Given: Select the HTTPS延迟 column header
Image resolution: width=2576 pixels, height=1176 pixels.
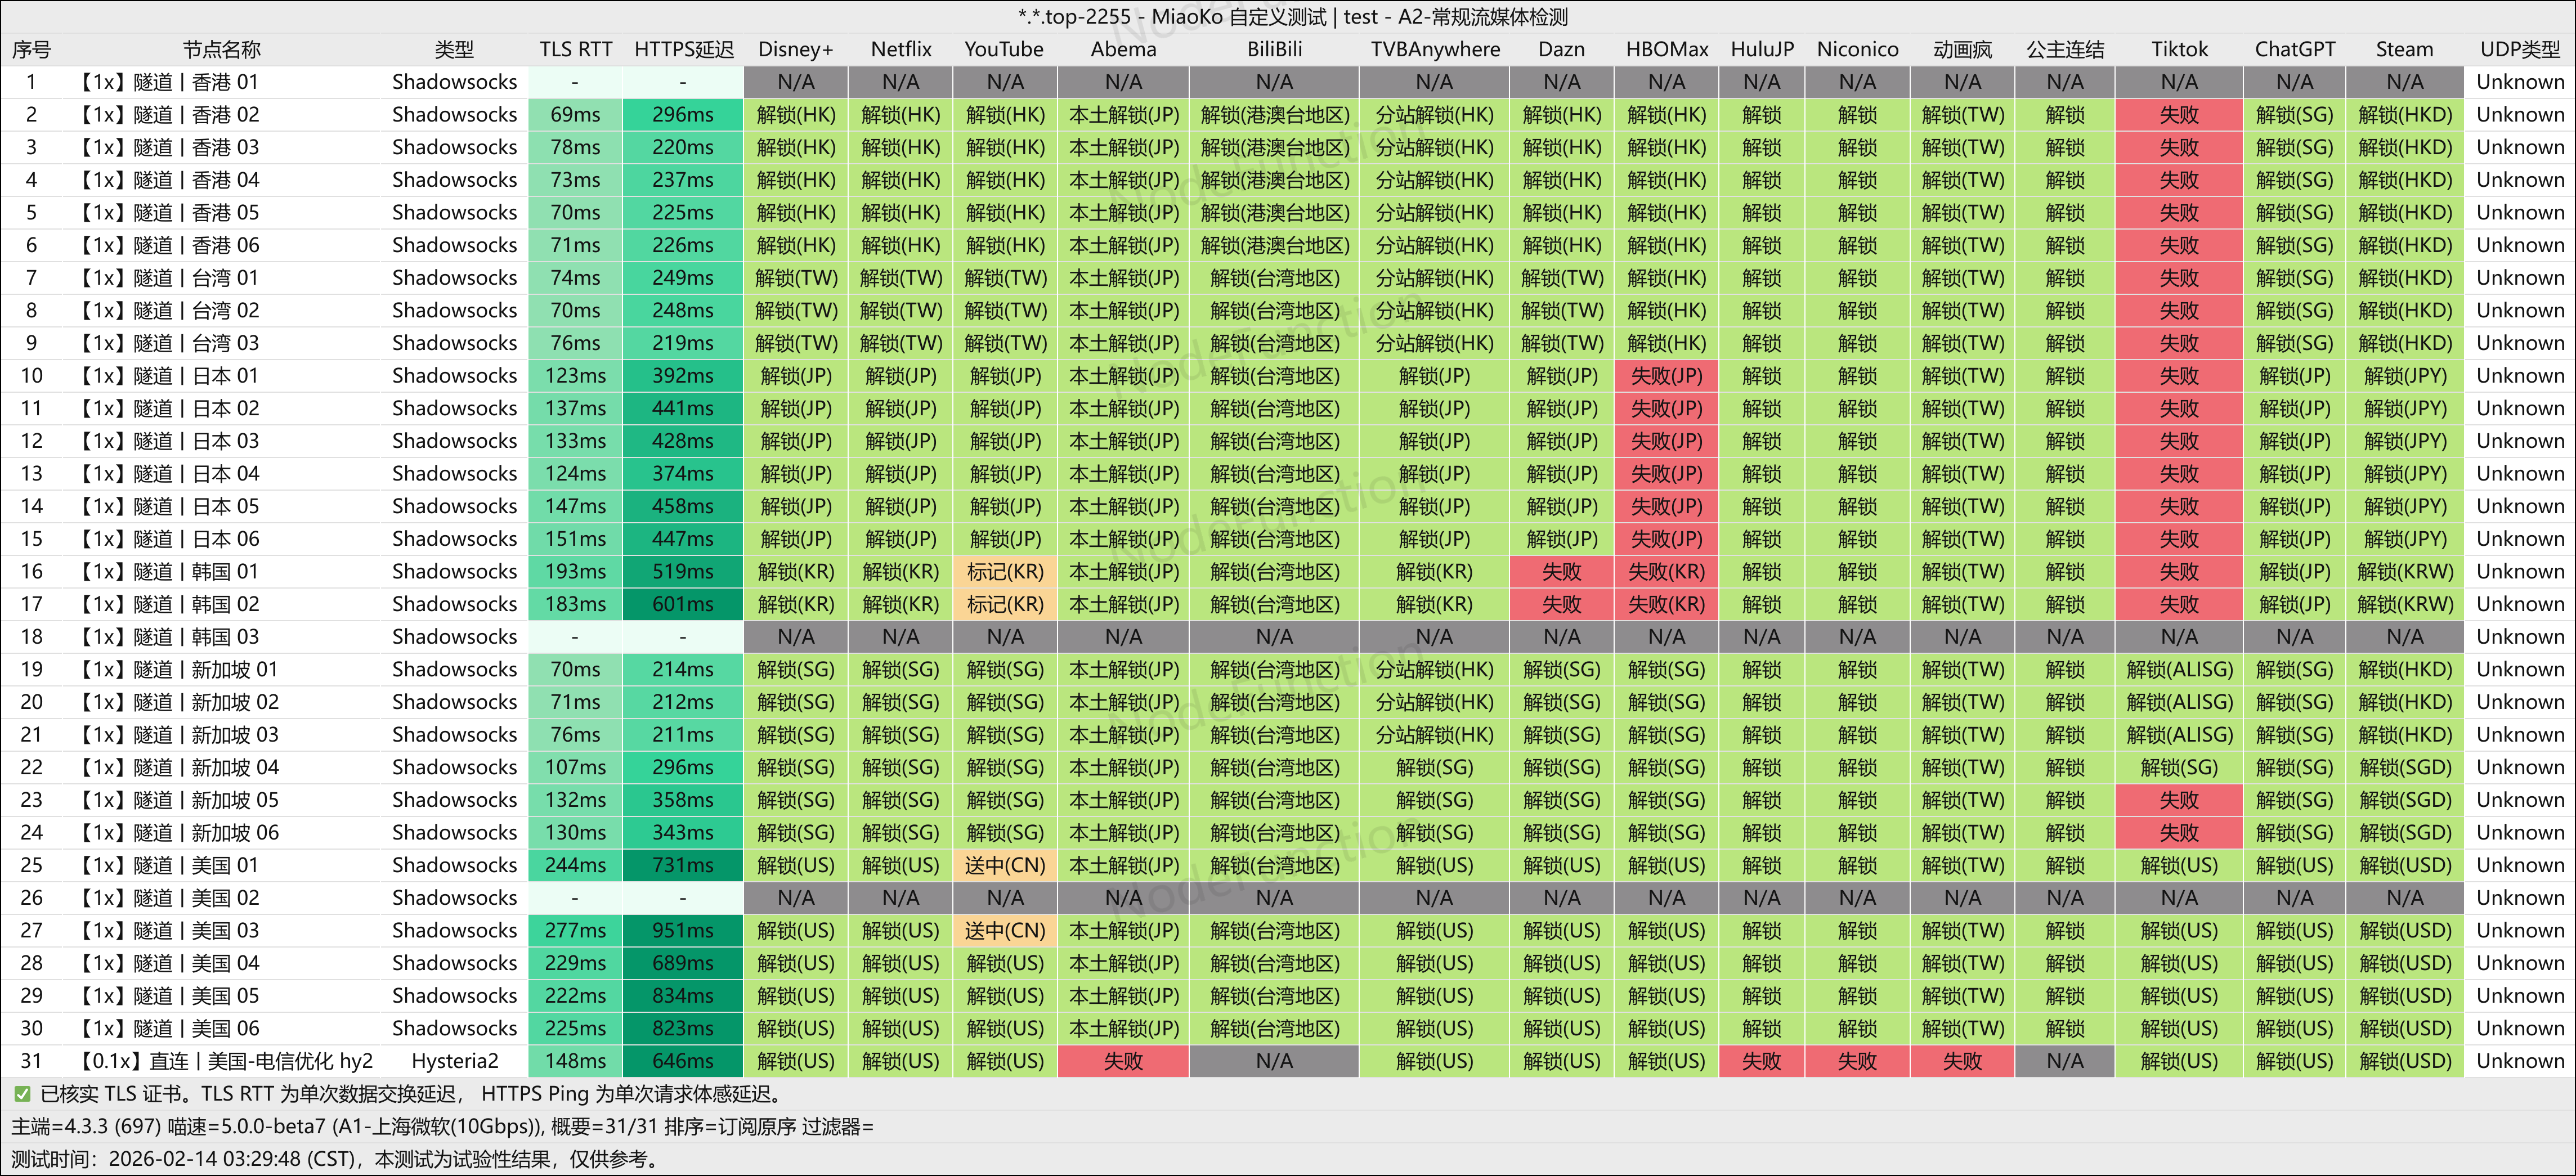Looking at the screenshot, I should point(683,49).
